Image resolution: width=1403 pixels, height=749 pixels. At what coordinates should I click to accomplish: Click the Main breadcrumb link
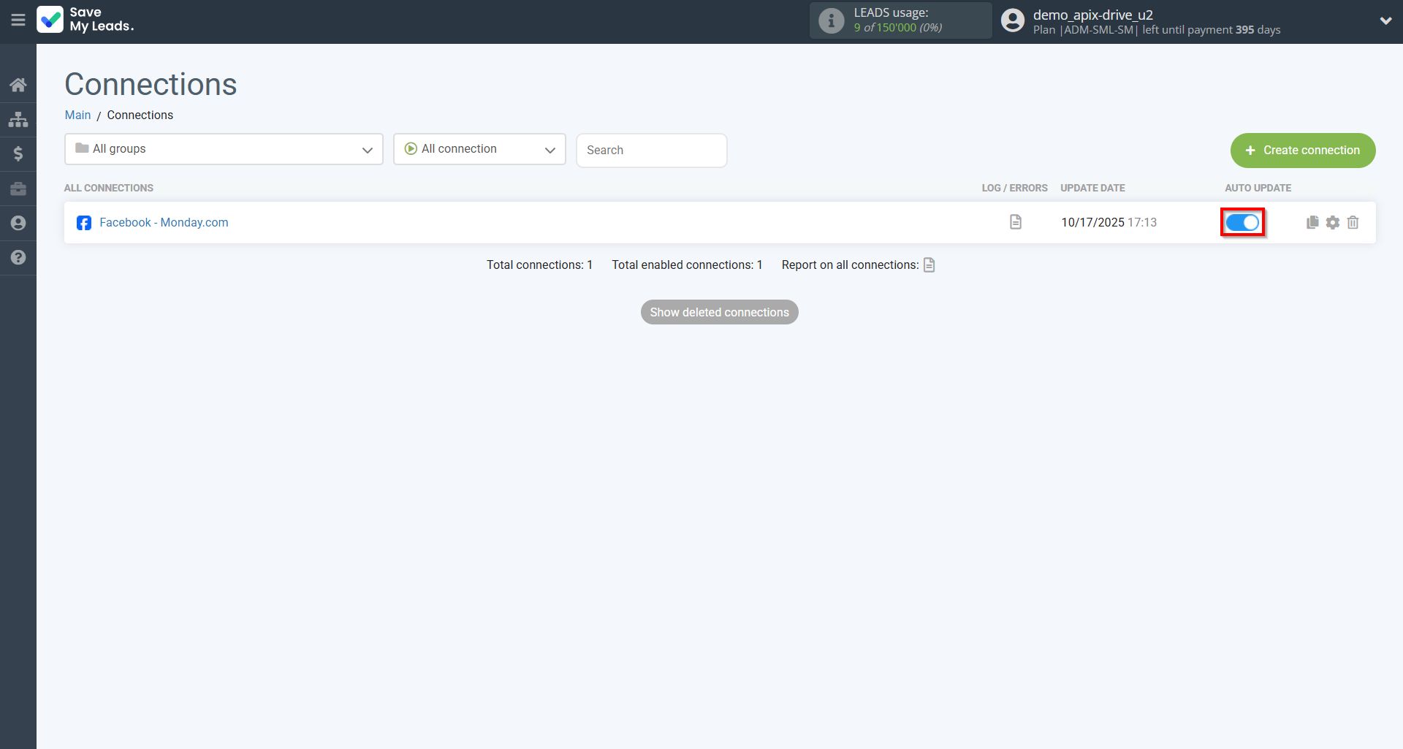point(77,115)
